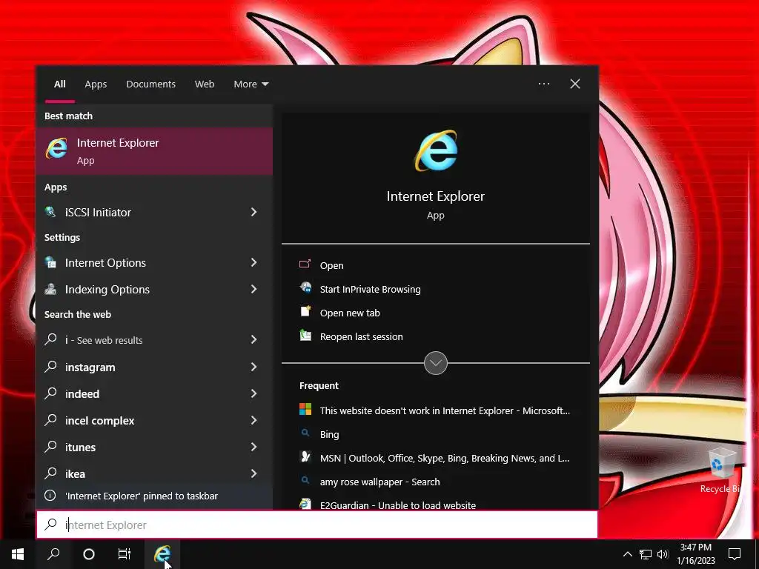
Task: Expand the 'i - See web results' chevron
Action: pyautogui.click(x=253, y=339)
